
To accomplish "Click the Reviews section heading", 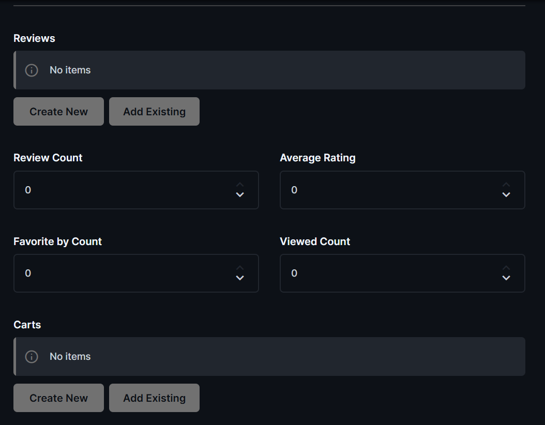I will pos(34,39).
